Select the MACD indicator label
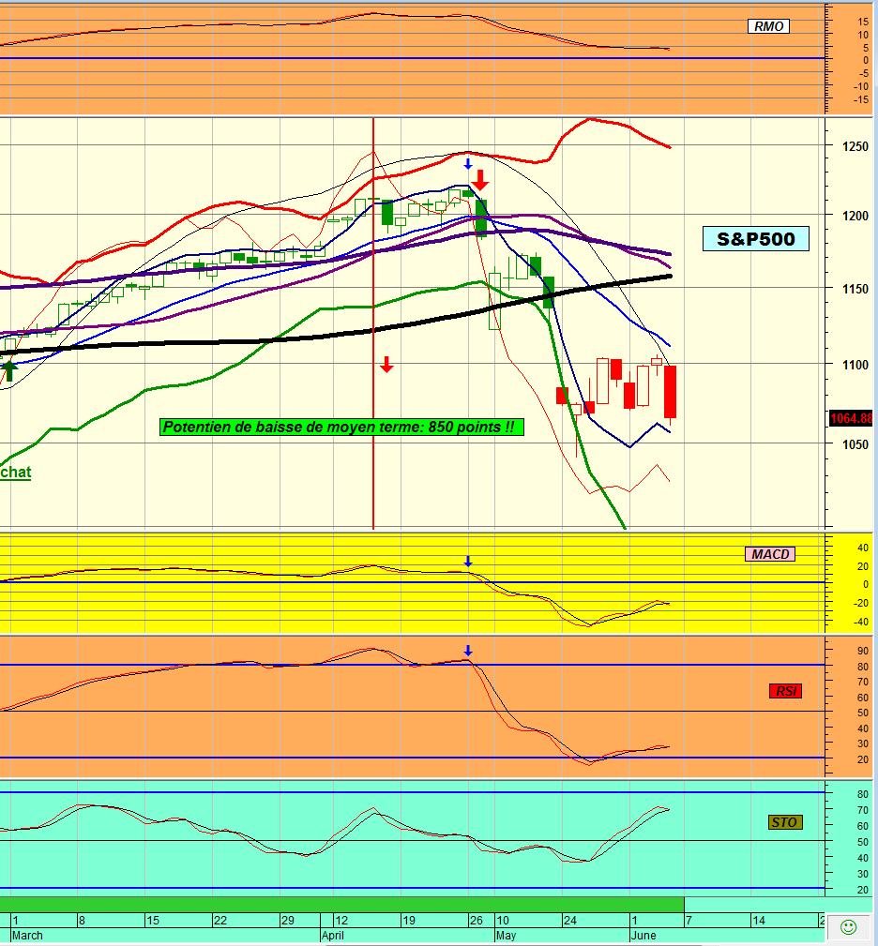The height and width of the screenshot is (946, 878). [x=770, y=554]
